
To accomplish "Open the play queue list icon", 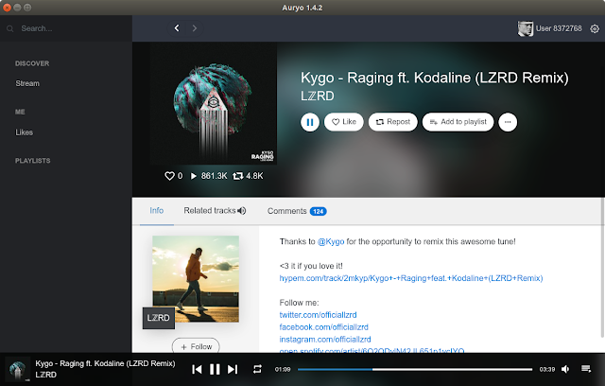I will (x=586, y=369).
